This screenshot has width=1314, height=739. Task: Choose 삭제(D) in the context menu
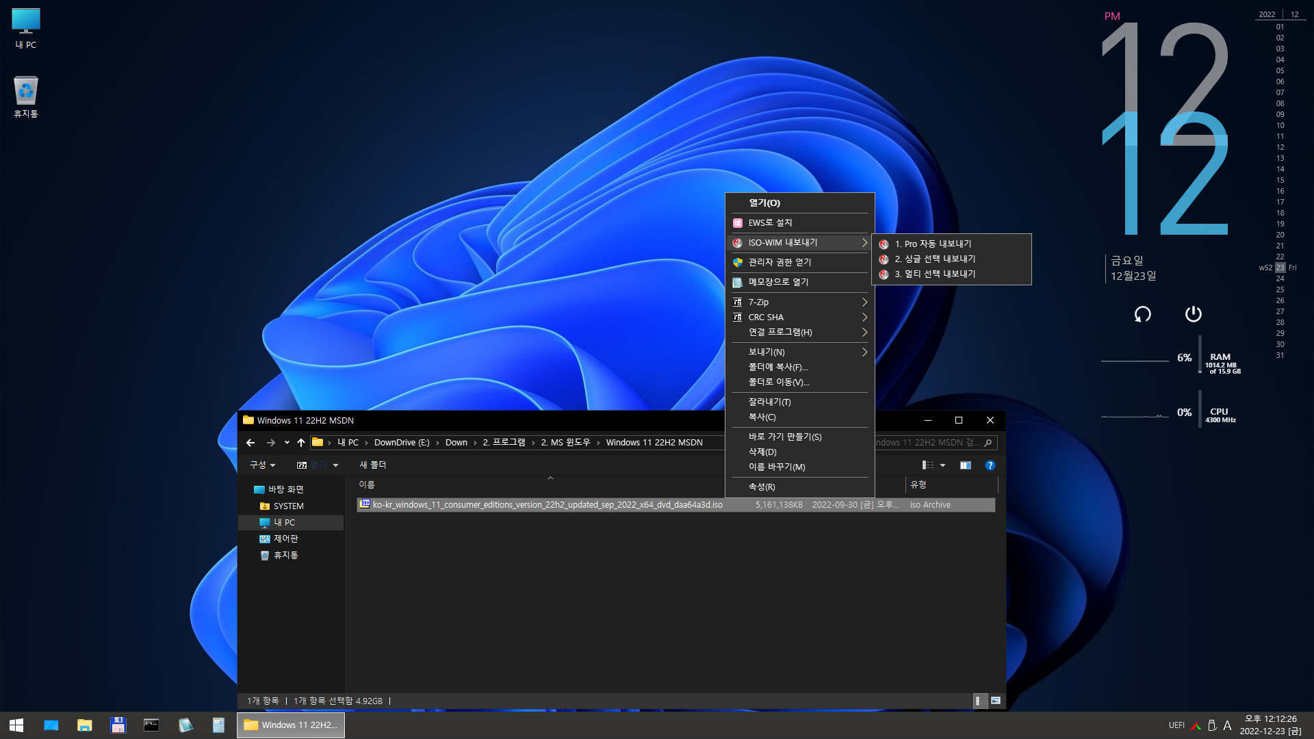799,452
